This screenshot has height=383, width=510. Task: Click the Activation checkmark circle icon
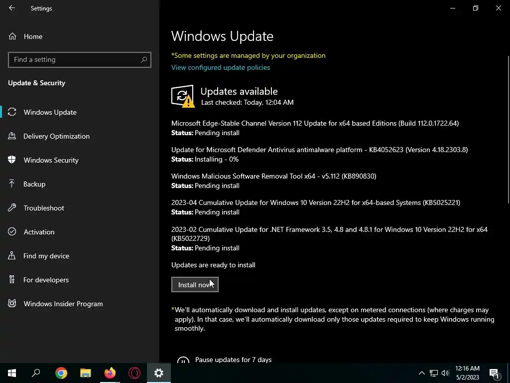pos(12,231)
